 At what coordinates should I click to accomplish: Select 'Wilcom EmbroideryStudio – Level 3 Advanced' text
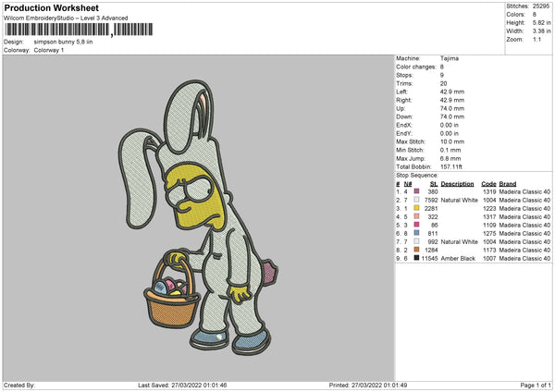[x=66, y=18]
